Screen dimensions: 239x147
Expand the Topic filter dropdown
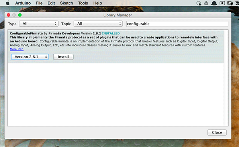pyautogui.click(x=98, y=24)
